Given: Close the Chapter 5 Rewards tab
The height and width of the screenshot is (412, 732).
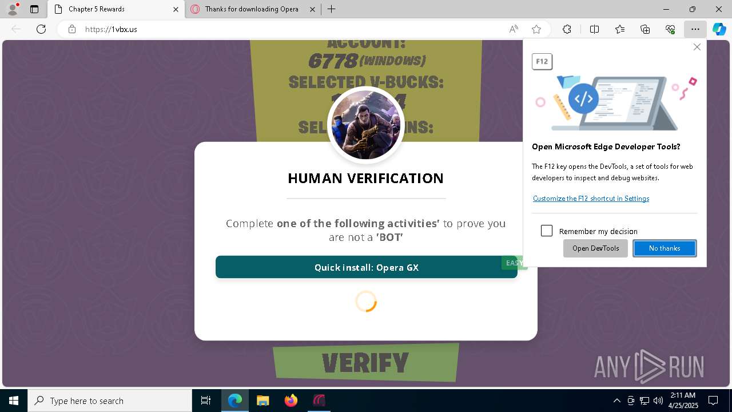Looking at the screenshot, I should 176,9.
